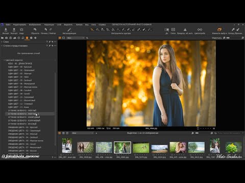245x183 pixels.
Task: Click the Apply adjustments arrow icon
Action: click(x=238, y=29)
